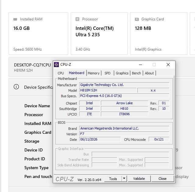Viewport: 195px width, 192px height.
Task: Click 'Installed RAM' label in specifications list
Action: tap(38, 123)
